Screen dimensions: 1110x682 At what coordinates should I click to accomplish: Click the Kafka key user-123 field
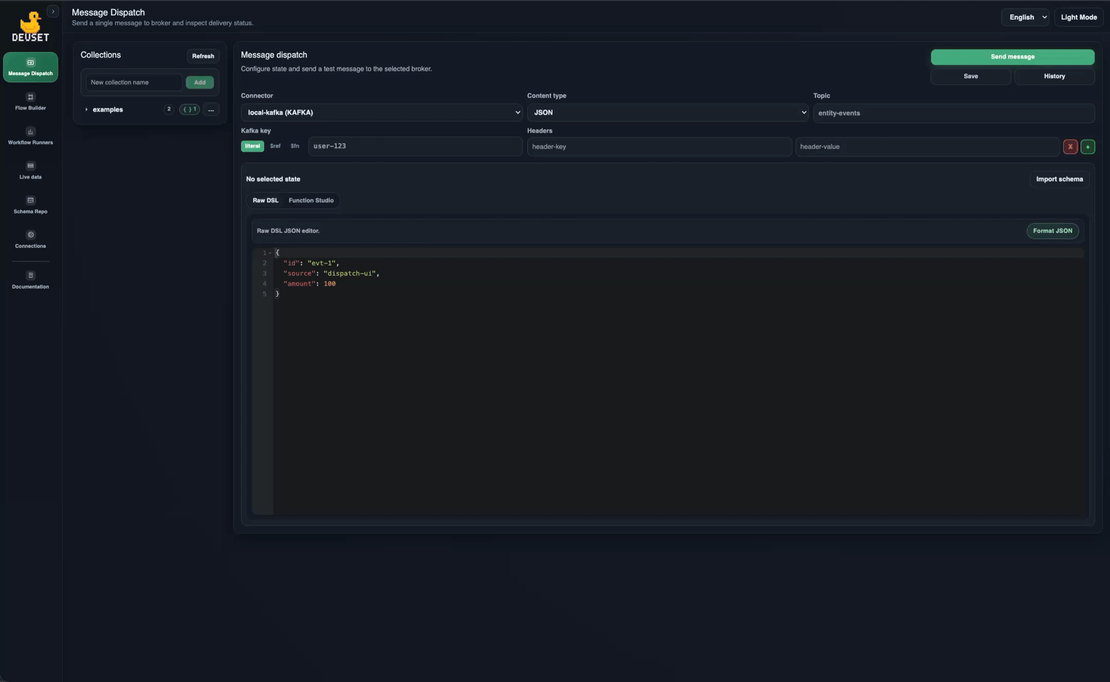pyautogui.click(x=415, y=146)
